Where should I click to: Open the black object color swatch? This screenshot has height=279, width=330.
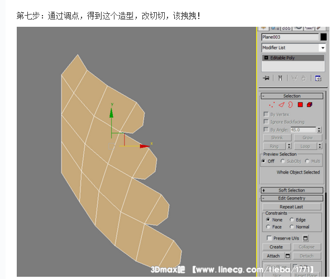323,37
